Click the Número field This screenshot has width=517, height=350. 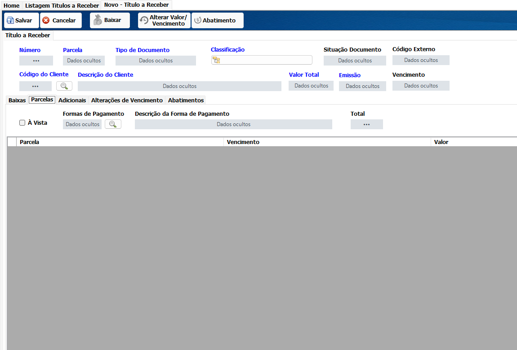[36, 61]
